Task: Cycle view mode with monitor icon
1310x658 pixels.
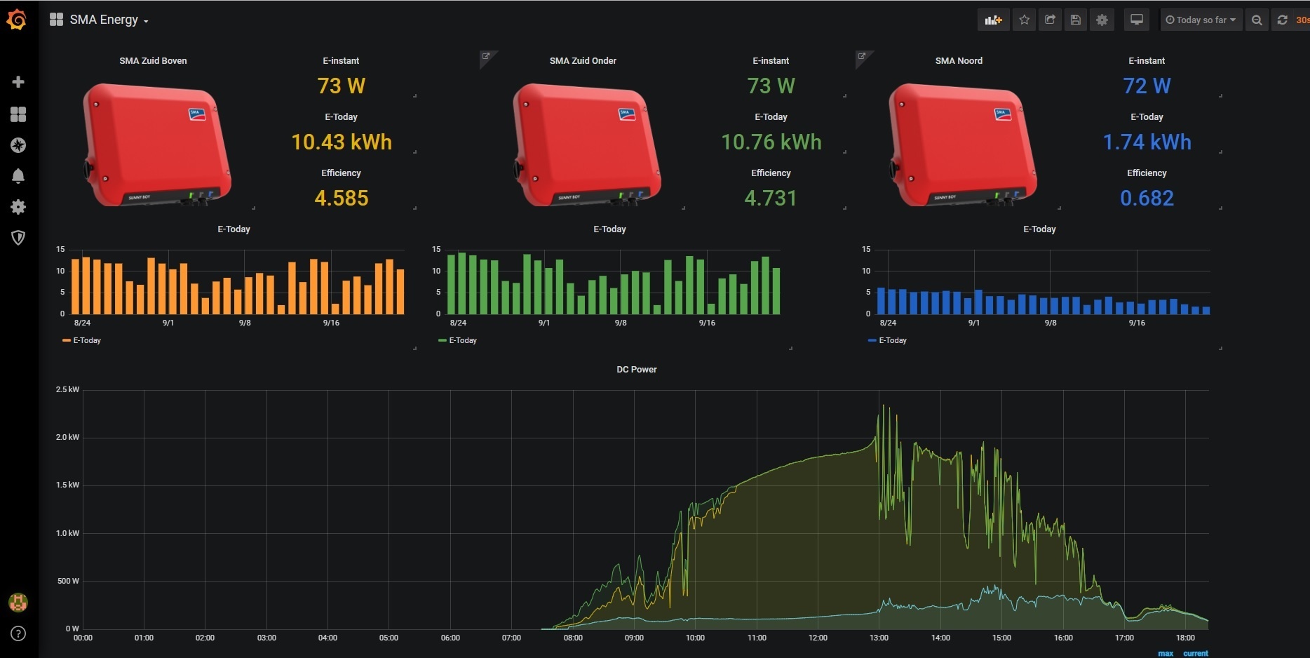Action: tap(1137, 20)
